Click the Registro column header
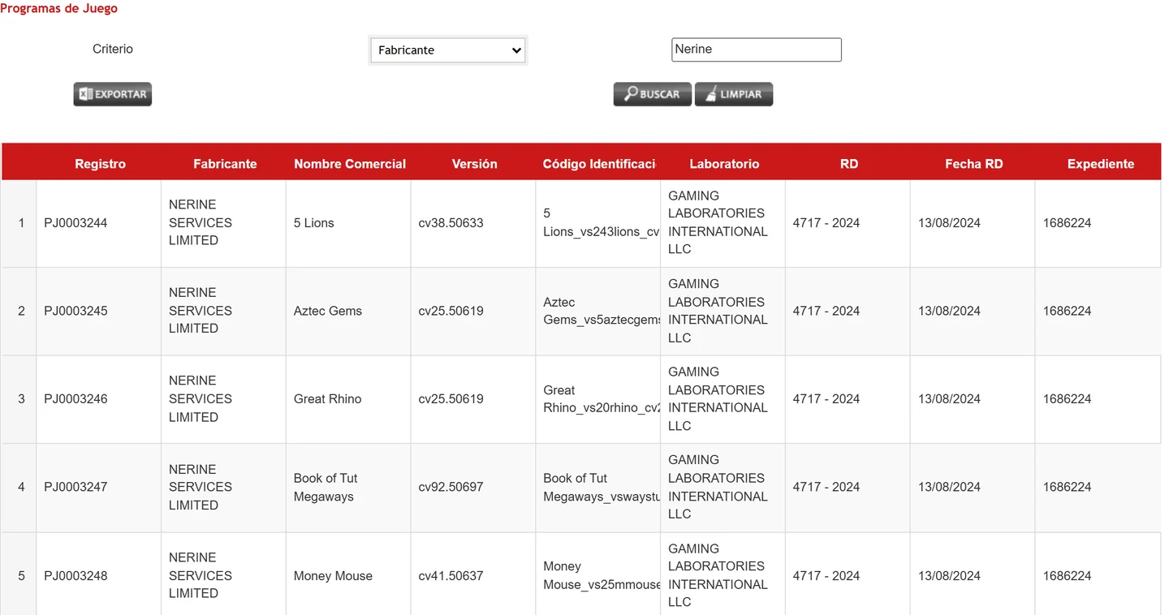 click(100, 164)
